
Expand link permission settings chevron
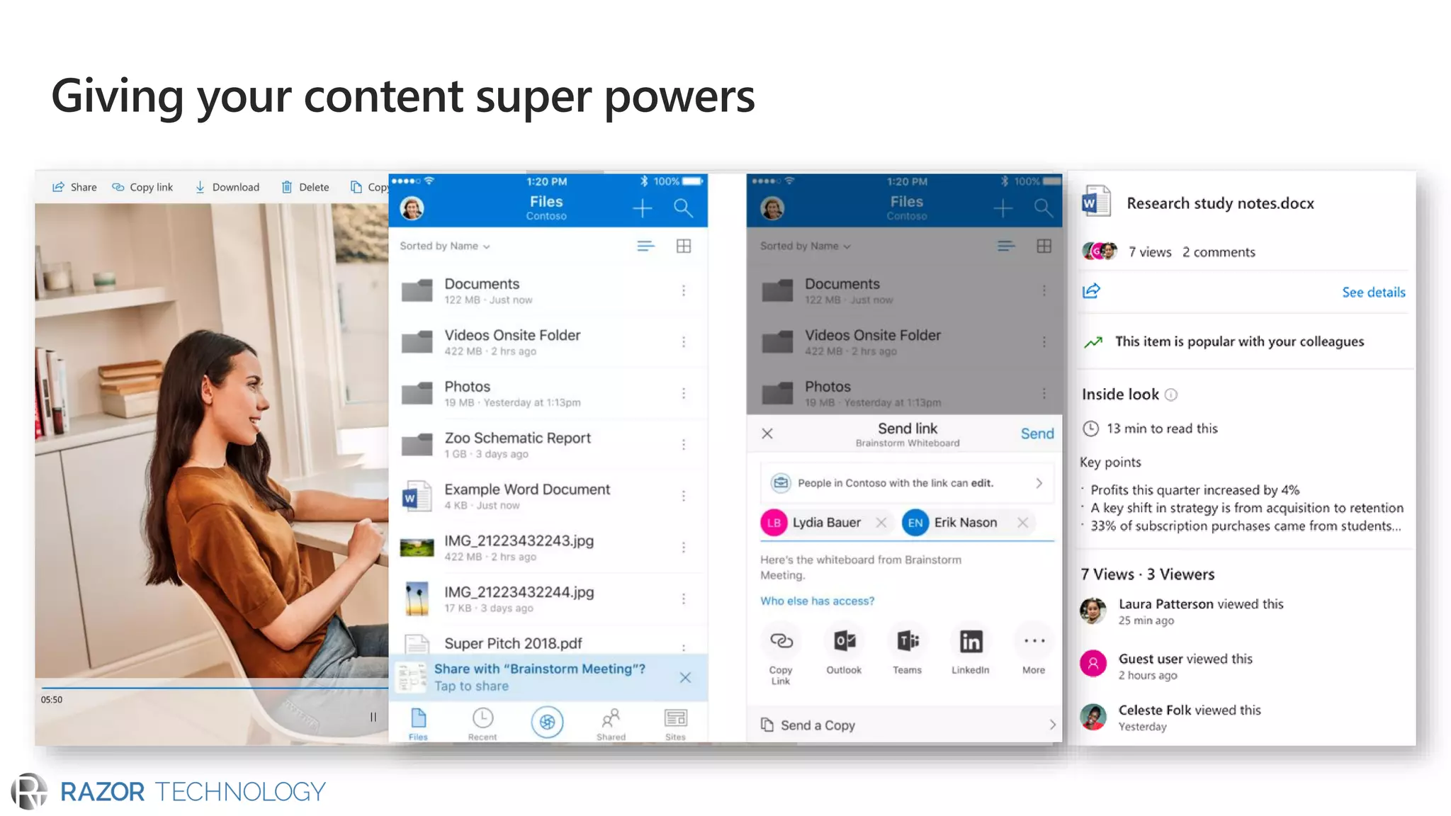click(1039, 483)
